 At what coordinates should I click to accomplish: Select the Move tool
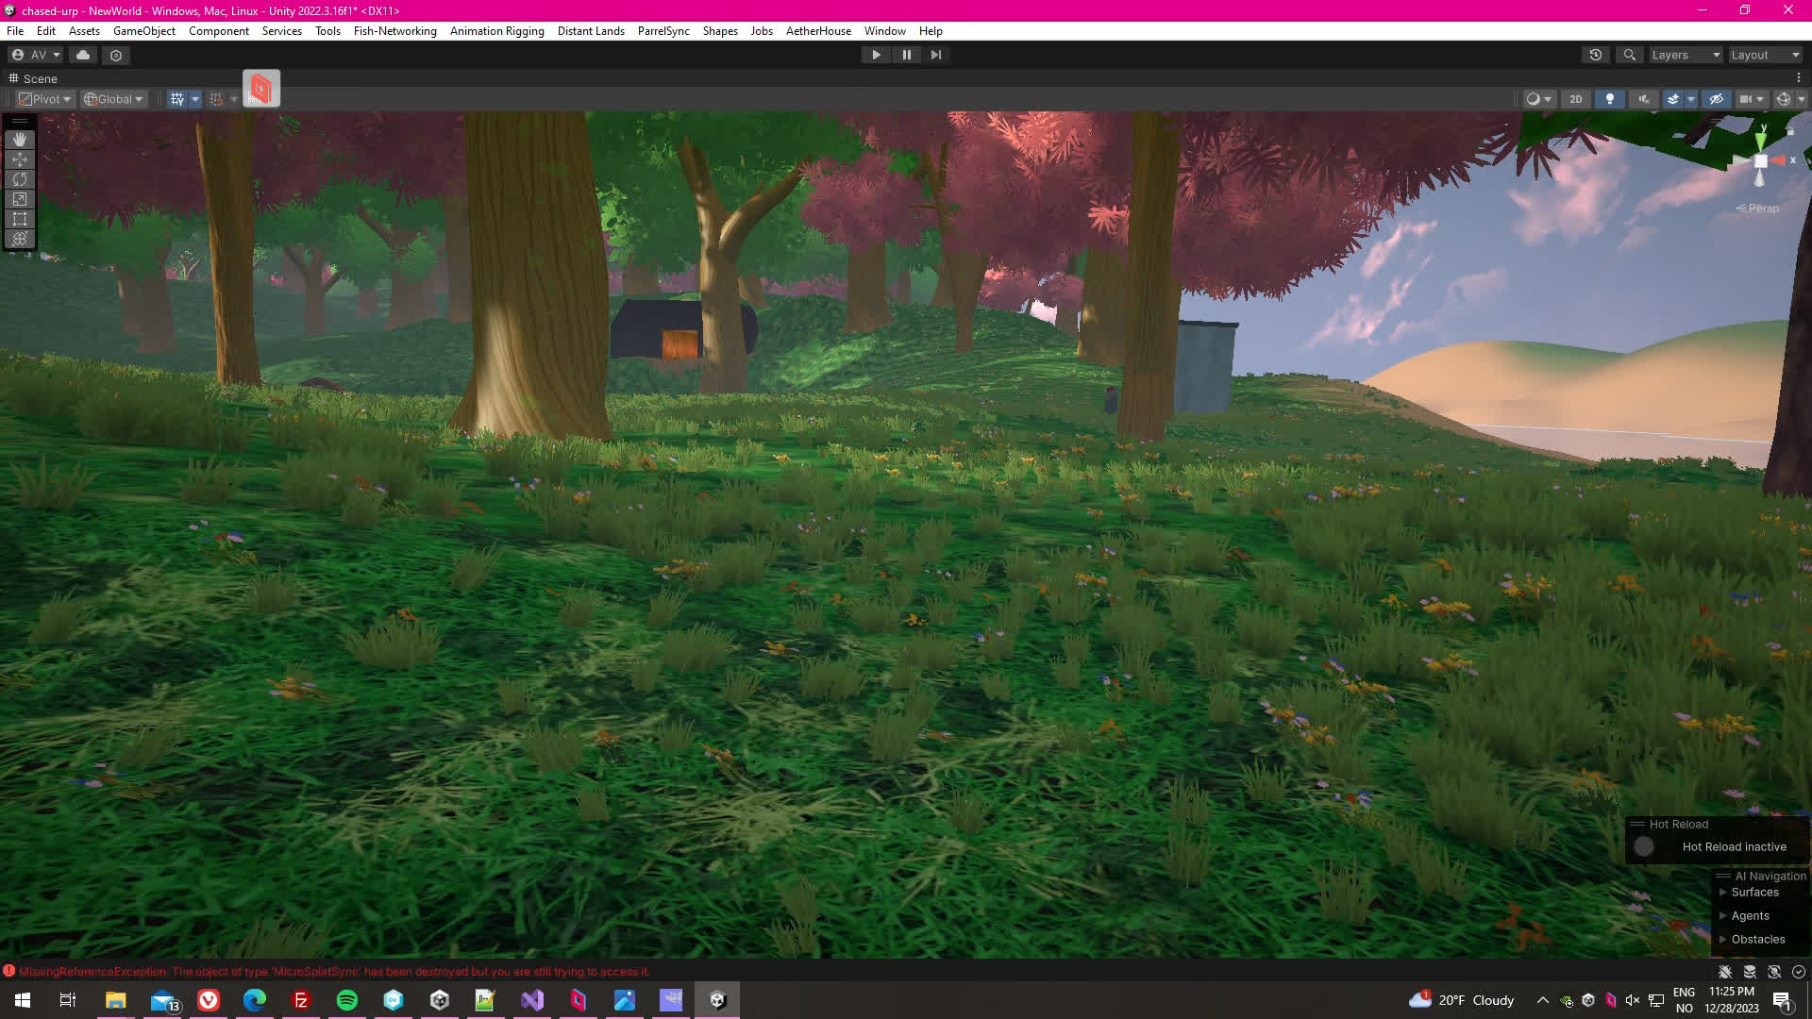coord(20,159)
